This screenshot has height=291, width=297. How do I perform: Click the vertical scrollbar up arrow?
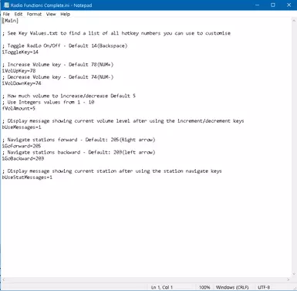(x=294, y=20)
